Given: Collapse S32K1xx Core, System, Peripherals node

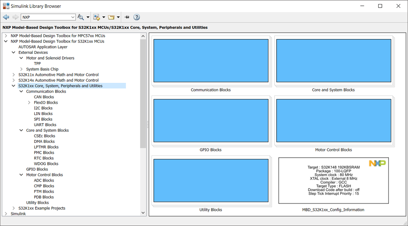Looking at the screenshot, I should point(13,86).
